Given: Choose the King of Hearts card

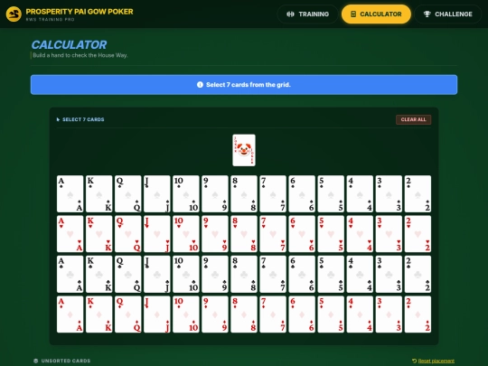Looking at the screenshot, I should [99, 234].
